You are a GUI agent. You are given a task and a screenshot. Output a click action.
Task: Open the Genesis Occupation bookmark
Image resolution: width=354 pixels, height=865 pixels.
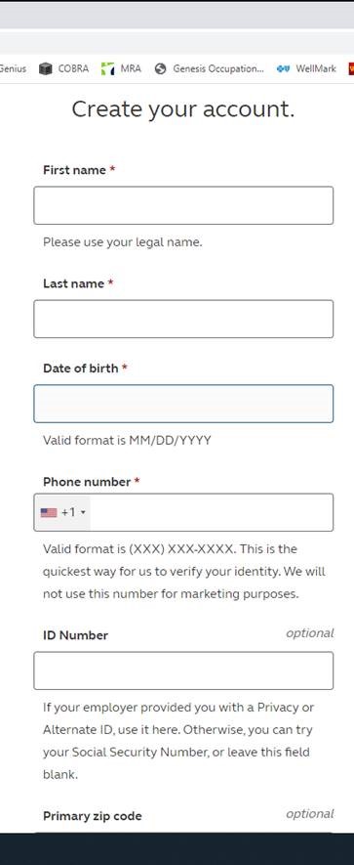click(210, 69)
